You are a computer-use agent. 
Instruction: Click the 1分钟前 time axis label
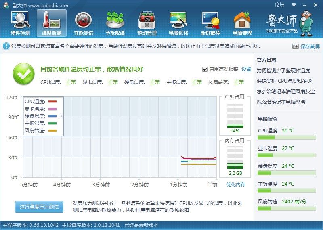click(x=178, y=184)
